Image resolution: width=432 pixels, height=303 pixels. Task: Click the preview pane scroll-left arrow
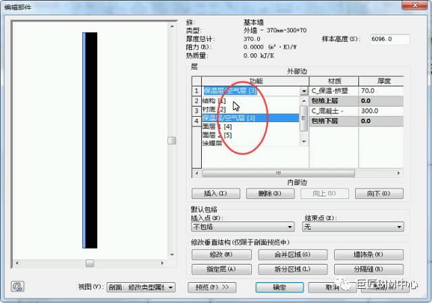coord(17,263)
